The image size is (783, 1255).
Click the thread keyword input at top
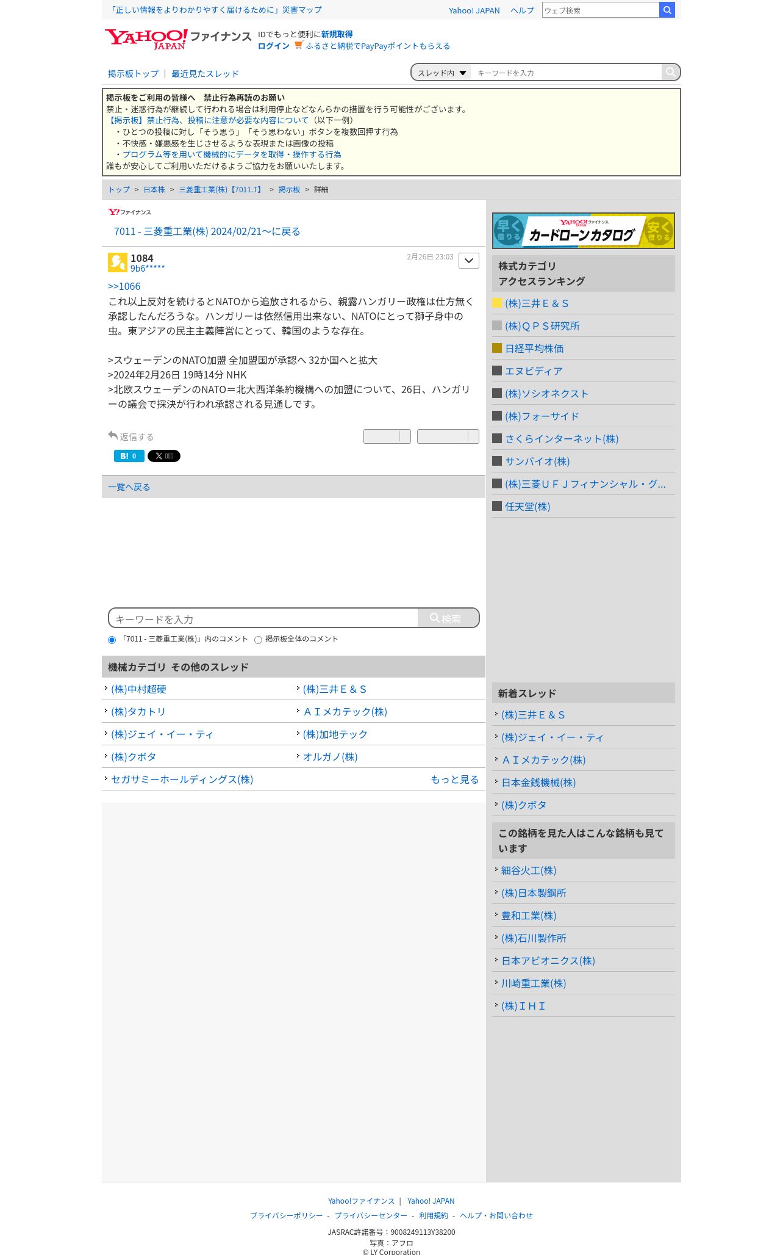[567, 73]
